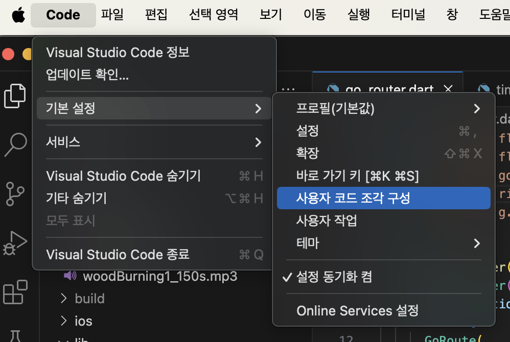The image size is (510, 342).
Task: Open Source Control view in activity bar
Action: 15,193
